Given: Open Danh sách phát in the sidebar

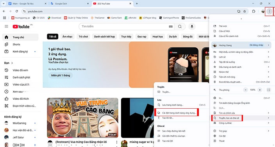Looking at the screenshot, I should point(20,77).
